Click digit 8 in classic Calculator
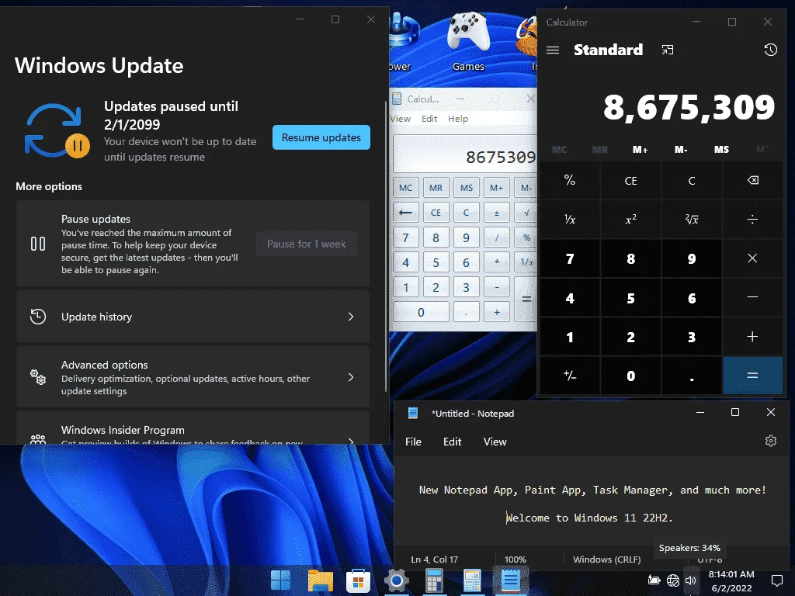Image resolution: width=795 pixels, height=596 pixels. 436,237
